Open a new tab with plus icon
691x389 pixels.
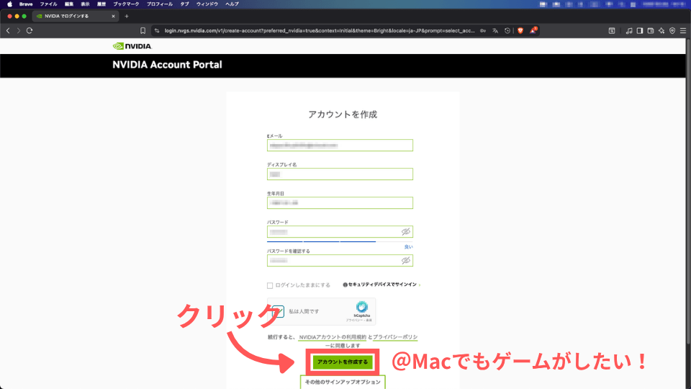point(127,16)
